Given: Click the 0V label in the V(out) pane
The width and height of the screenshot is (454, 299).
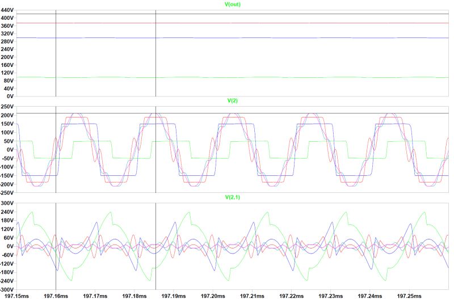Looking at the screenshot, I should (10, 96).
